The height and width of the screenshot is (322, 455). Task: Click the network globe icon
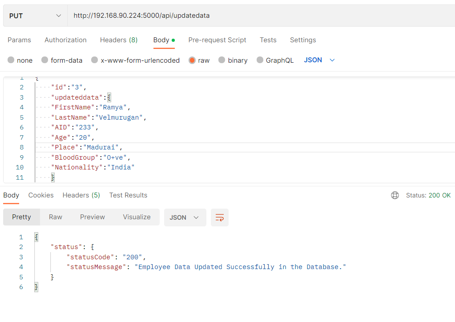(395, 195)
